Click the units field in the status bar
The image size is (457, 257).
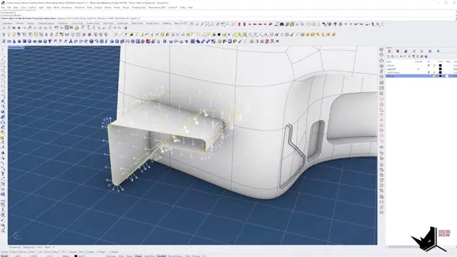pos(65,256)
